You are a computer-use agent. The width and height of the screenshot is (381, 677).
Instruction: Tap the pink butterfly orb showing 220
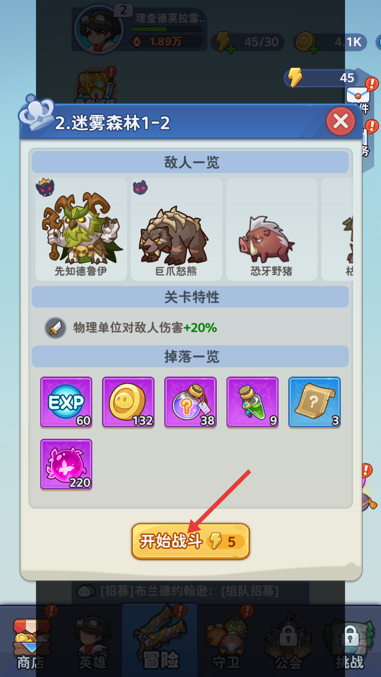[x=66, y=464]
